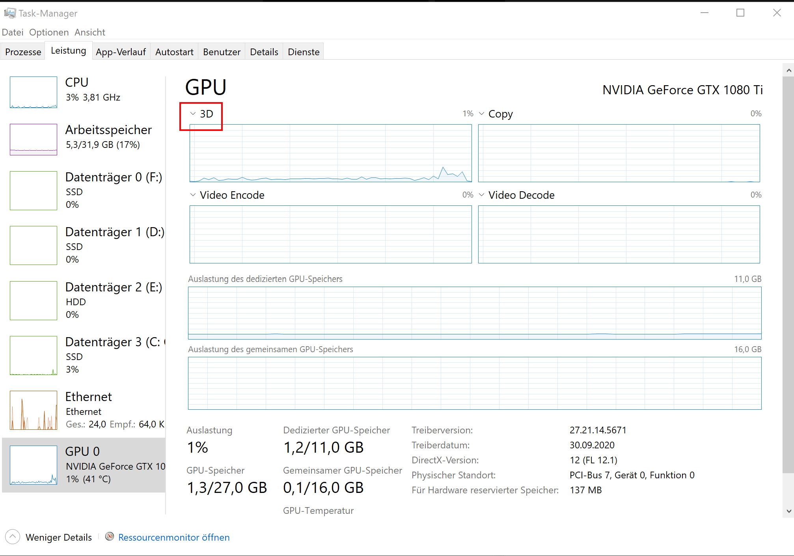Click the Weniger Details circular arrow icon
This screenshot has width=794, height=556.
coord(13,537)
